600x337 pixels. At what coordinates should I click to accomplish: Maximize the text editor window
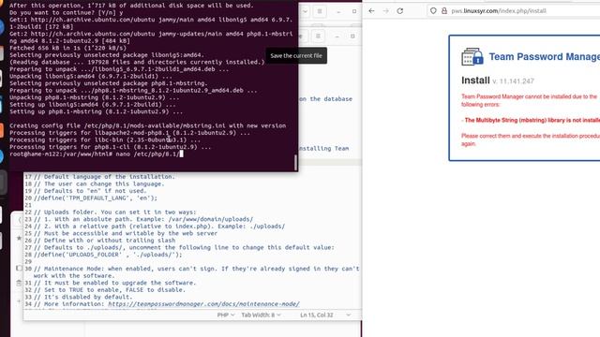click(352, 37)
